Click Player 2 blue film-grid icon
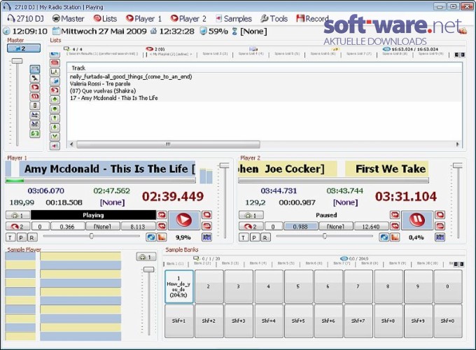This screenshot has width=476, height=350. [440, 237]
